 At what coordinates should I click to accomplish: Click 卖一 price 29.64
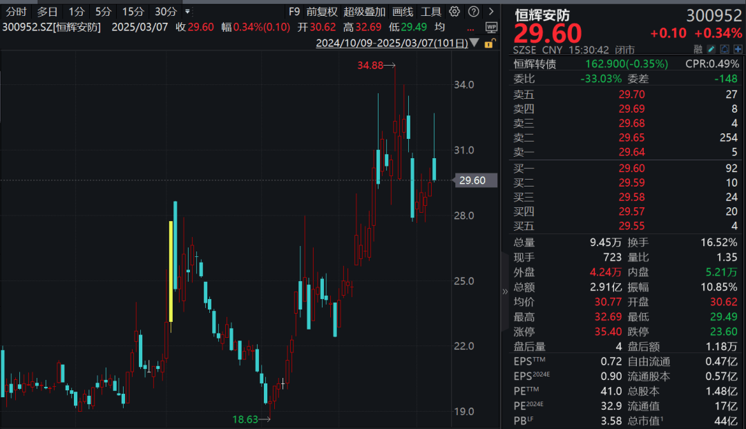point(631,152)
